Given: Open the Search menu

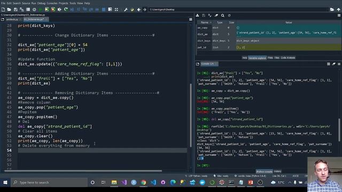Looking at the screenshot, I should point(17,3).
